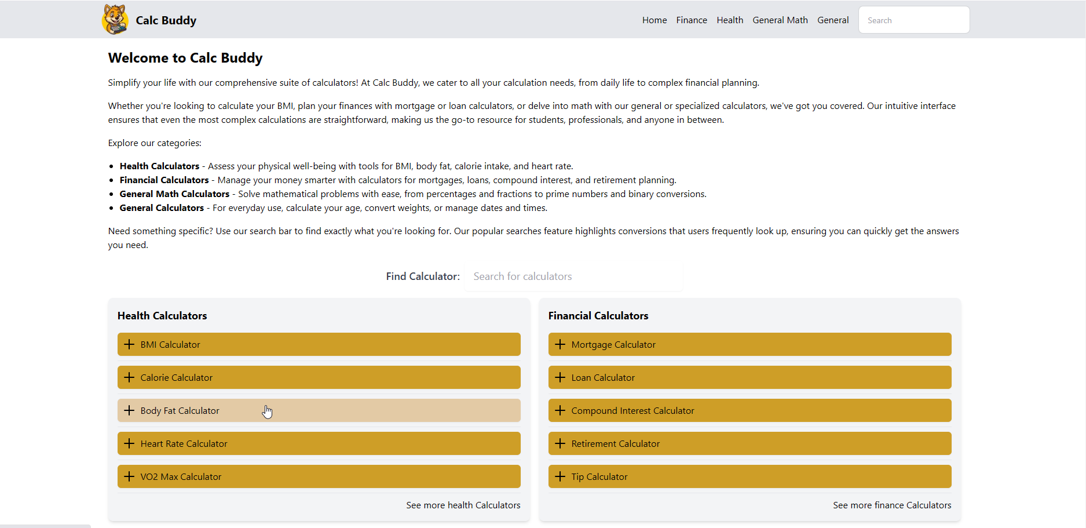Expand the BMI Calculator row
Viewport: 1086px width, 528px height.
click(x=319, y=344)
